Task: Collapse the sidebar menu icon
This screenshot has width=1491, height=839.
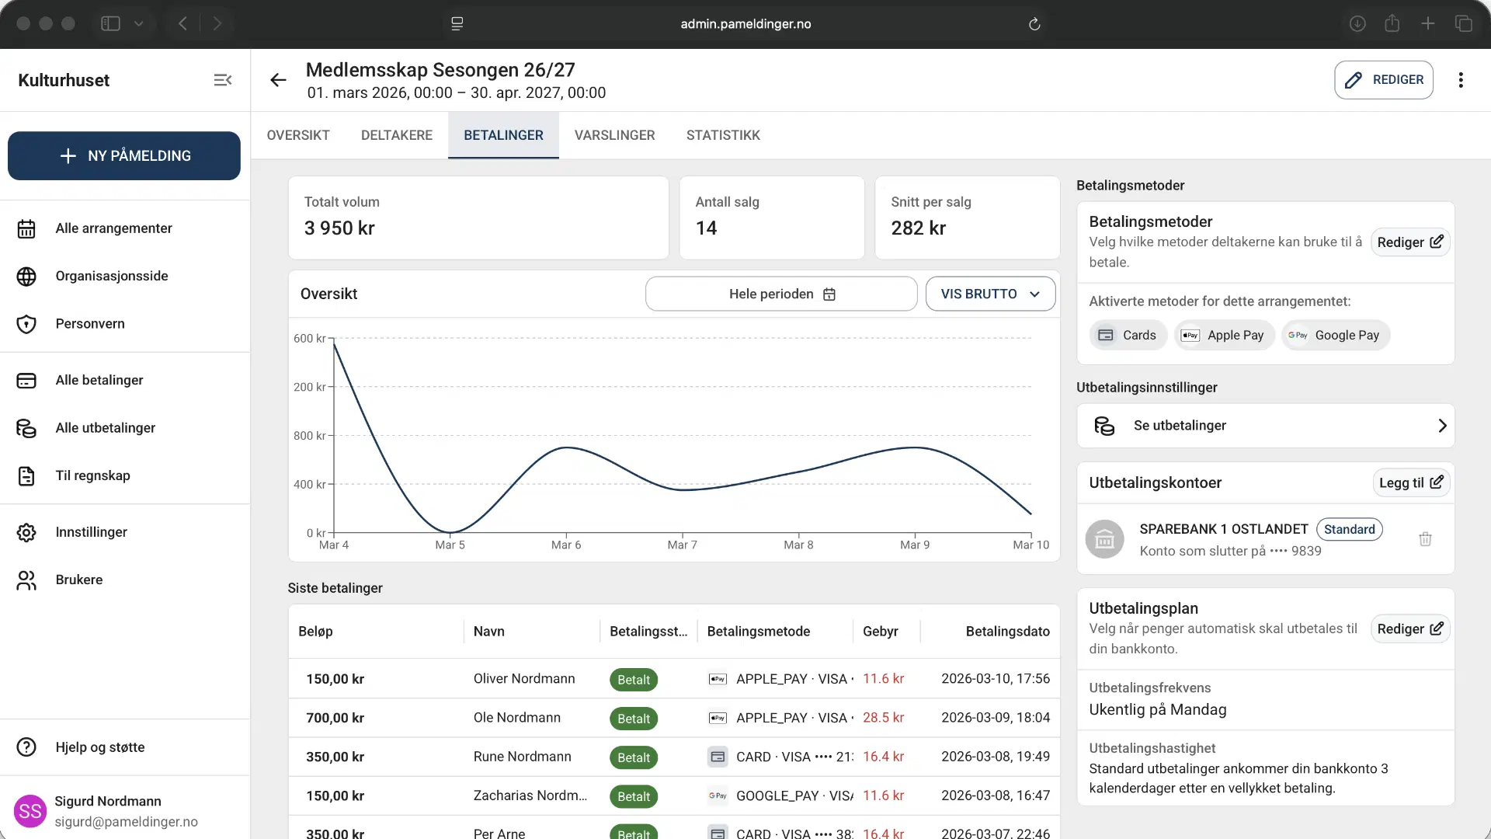Action: [223, 80]
